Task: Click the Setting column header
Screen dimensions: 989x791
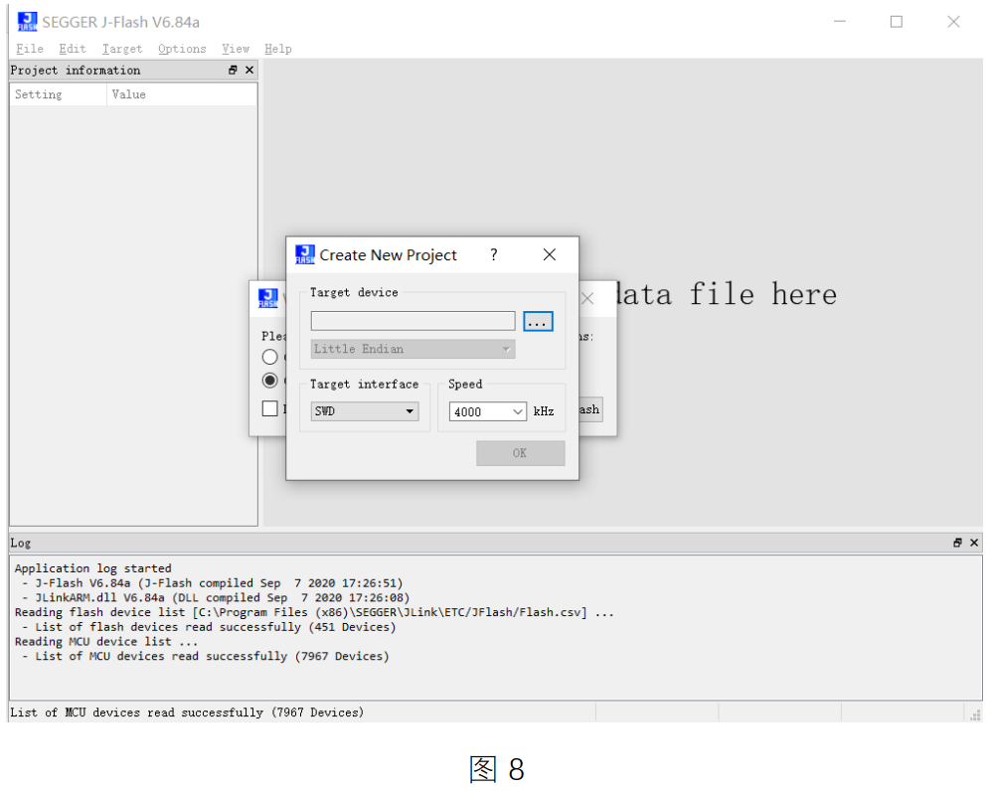Action: coord(58,94)
